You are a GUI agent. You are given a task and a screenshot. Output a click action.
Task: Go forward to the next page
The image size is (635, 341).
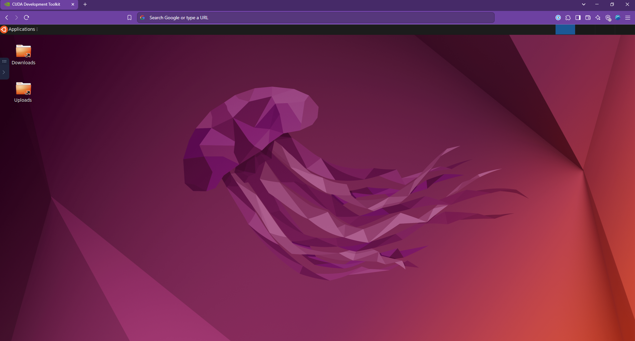pos(16,18)
